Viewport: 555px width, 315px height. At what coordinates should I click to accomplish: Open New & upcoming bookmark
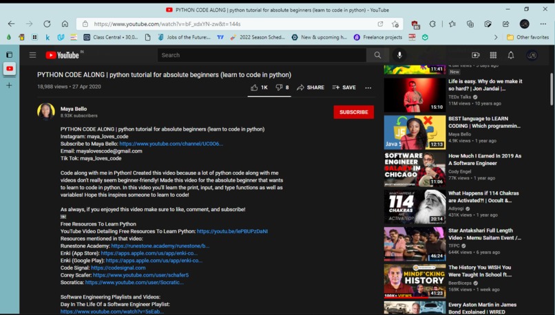[320, 37]
